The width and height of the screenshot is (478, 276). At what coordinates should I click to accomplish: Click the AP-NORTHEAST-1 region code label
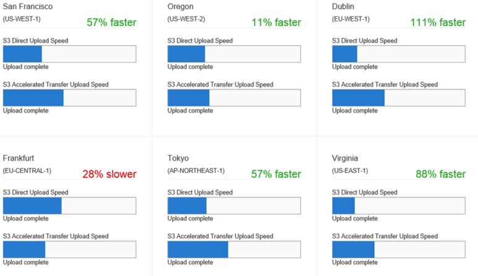[x=196, y=171]
